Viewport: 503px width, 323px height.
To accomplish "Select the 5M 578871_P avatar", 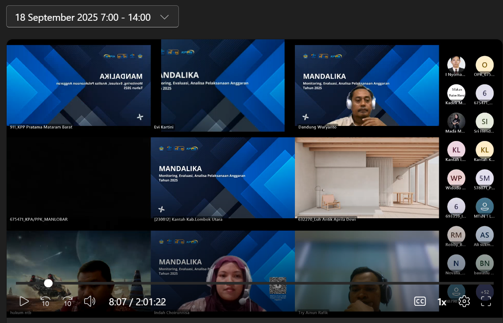I will click(x=484, y=179).
